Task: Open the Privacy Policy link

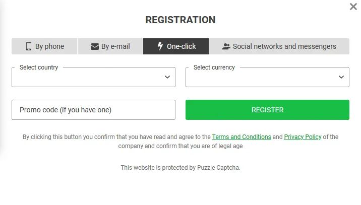Action: [303, 137]
